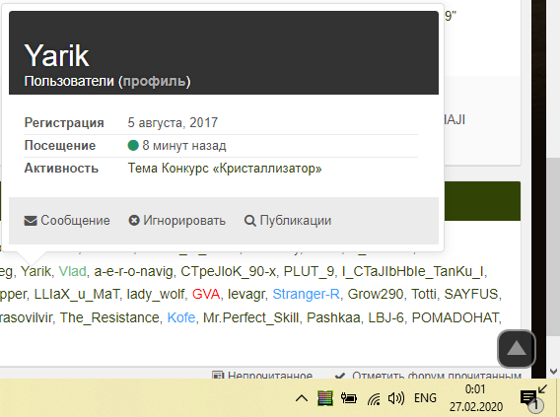Click the Yarik heading in popup

point(56,55)
